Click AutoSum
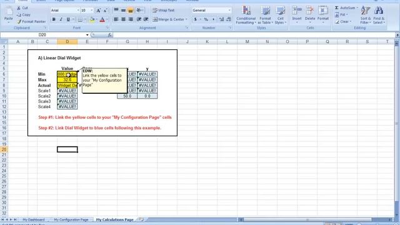The width and height of the screenshot is (400, 225). pyautogui.click(x=346, y=8)
